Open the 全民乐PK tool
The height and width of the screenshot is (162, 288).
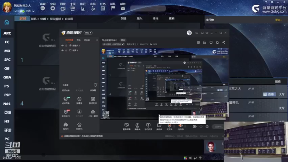(66, 113)
